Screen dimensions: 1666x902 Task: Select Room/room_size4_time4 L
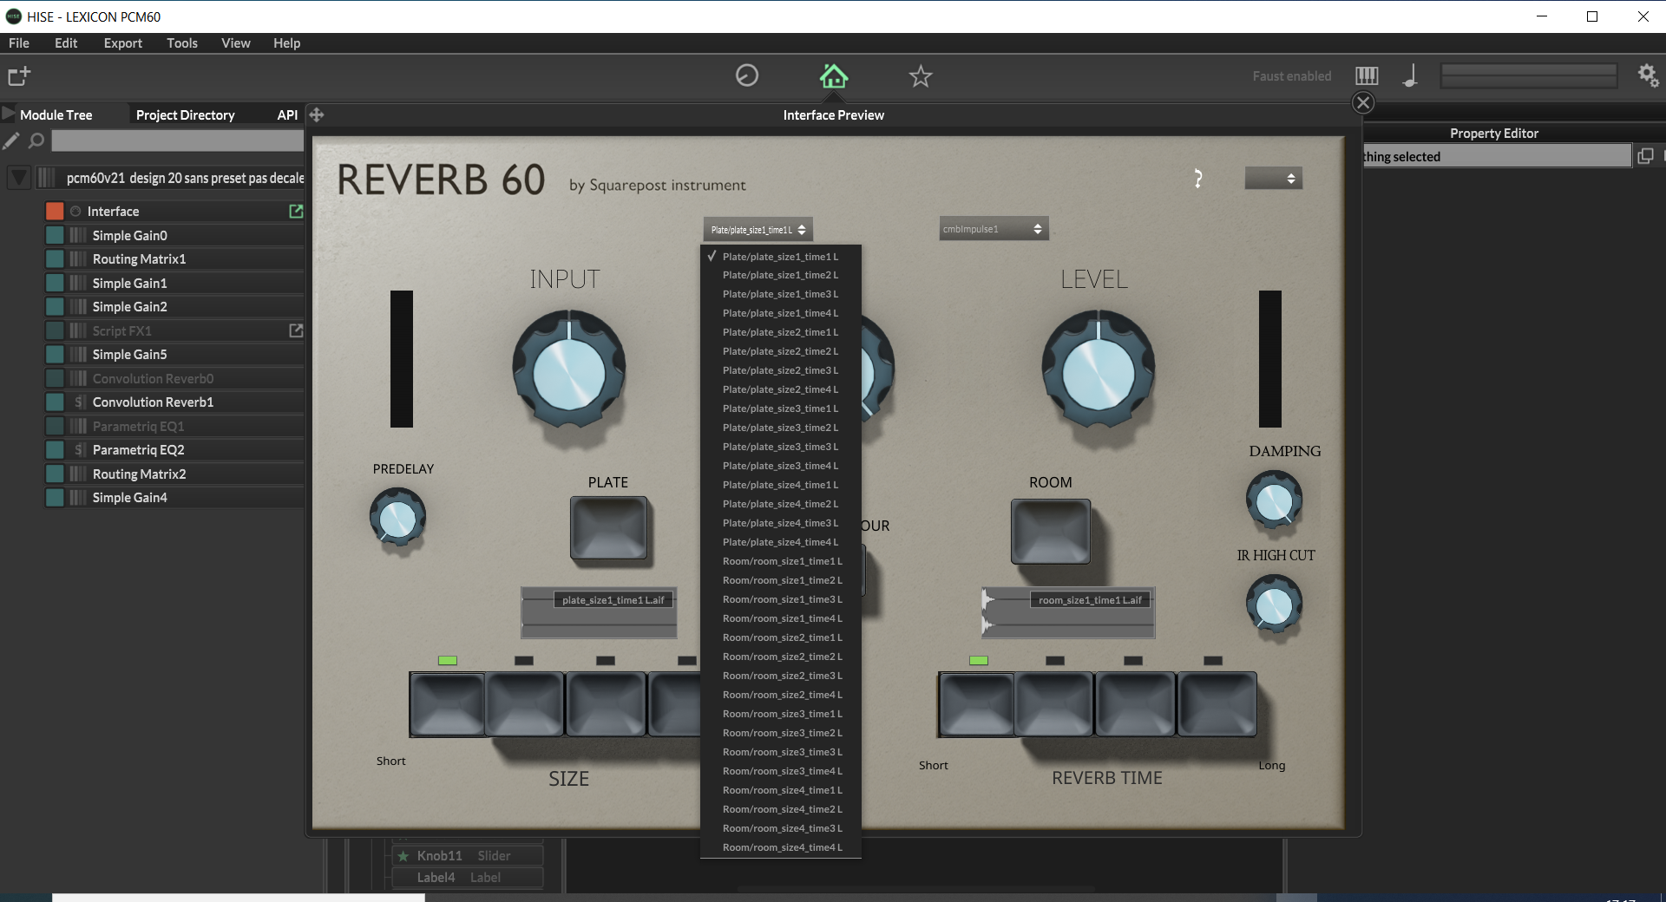click(780, 847)
